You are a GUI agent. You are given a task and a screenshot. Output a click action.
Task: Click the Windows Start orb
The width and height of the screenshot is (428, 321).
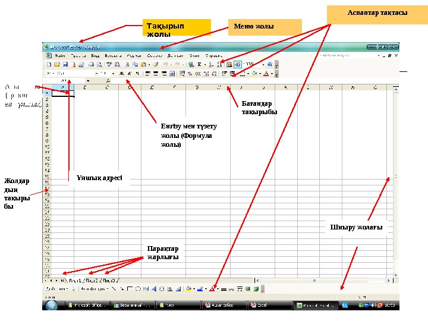pos(51,305)
